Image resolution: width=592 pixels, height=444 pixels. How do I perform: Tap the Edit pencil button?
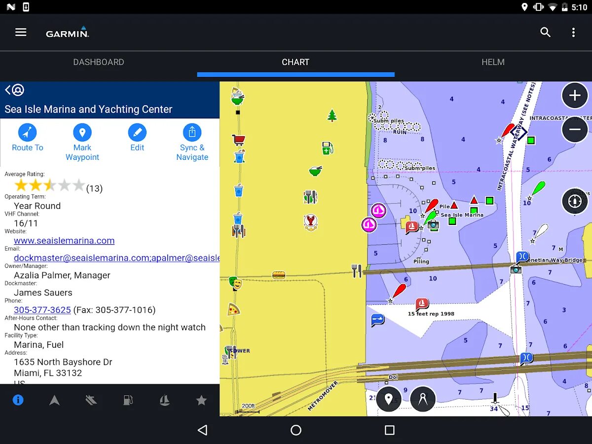(x=137, y=138)
